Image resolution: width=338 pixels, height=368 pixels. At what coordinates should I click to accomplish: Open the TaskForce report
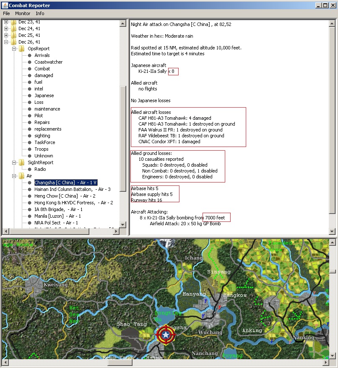pos(44,142)
